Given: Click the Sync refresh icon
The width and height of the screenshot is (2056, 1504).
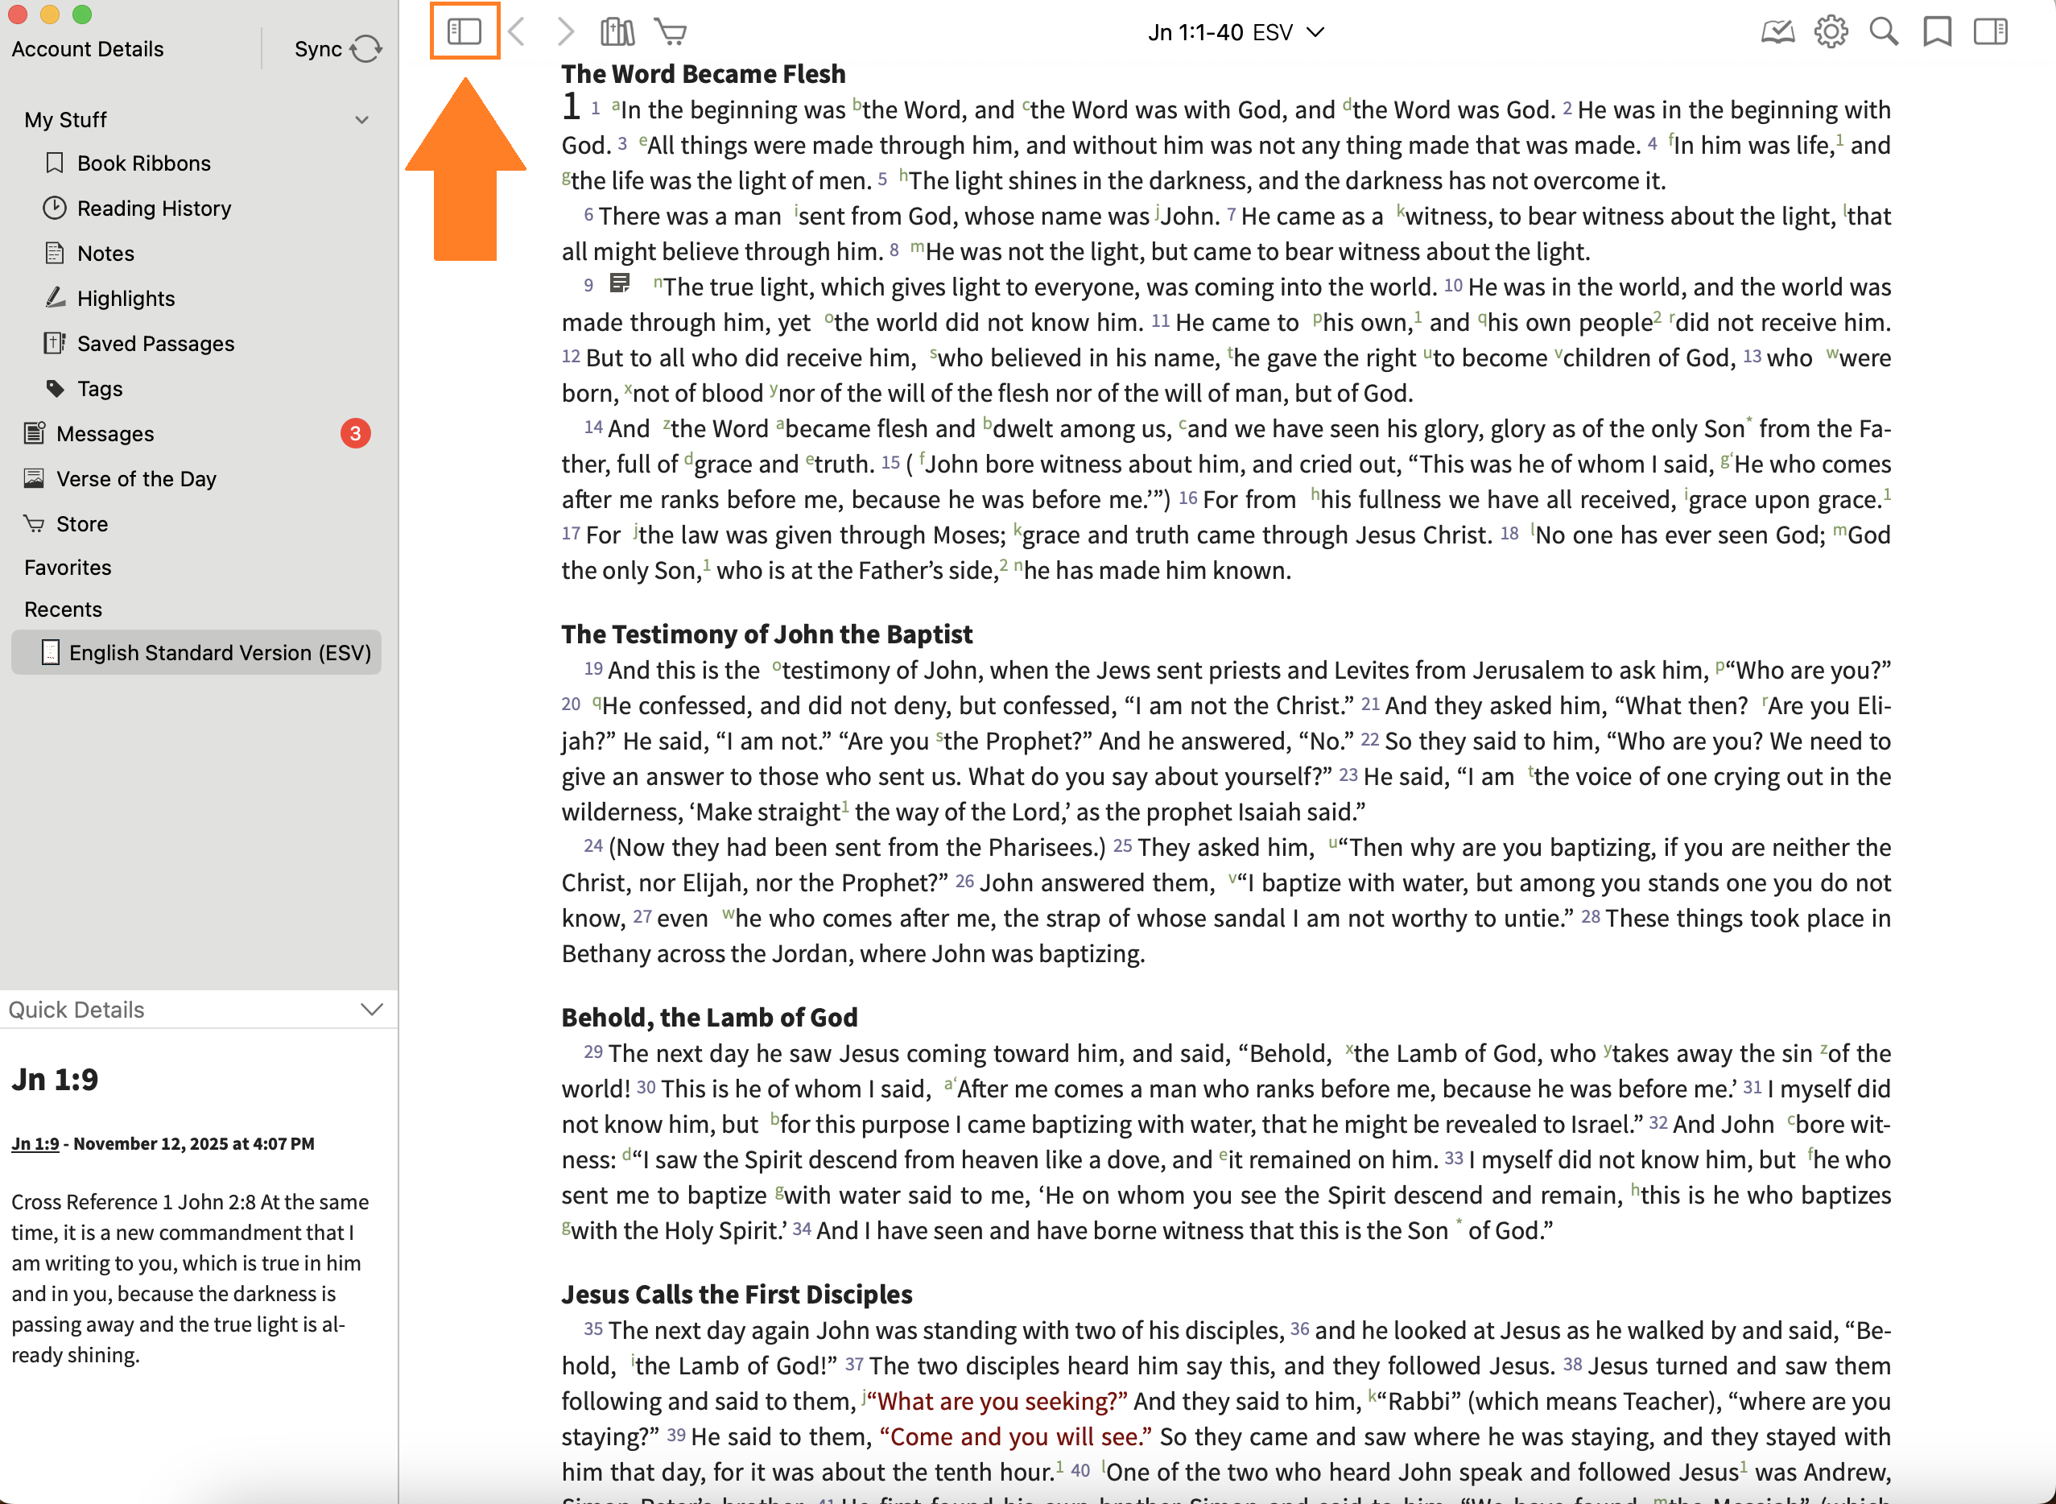Looking at the screenshot, I should [365, 49].
